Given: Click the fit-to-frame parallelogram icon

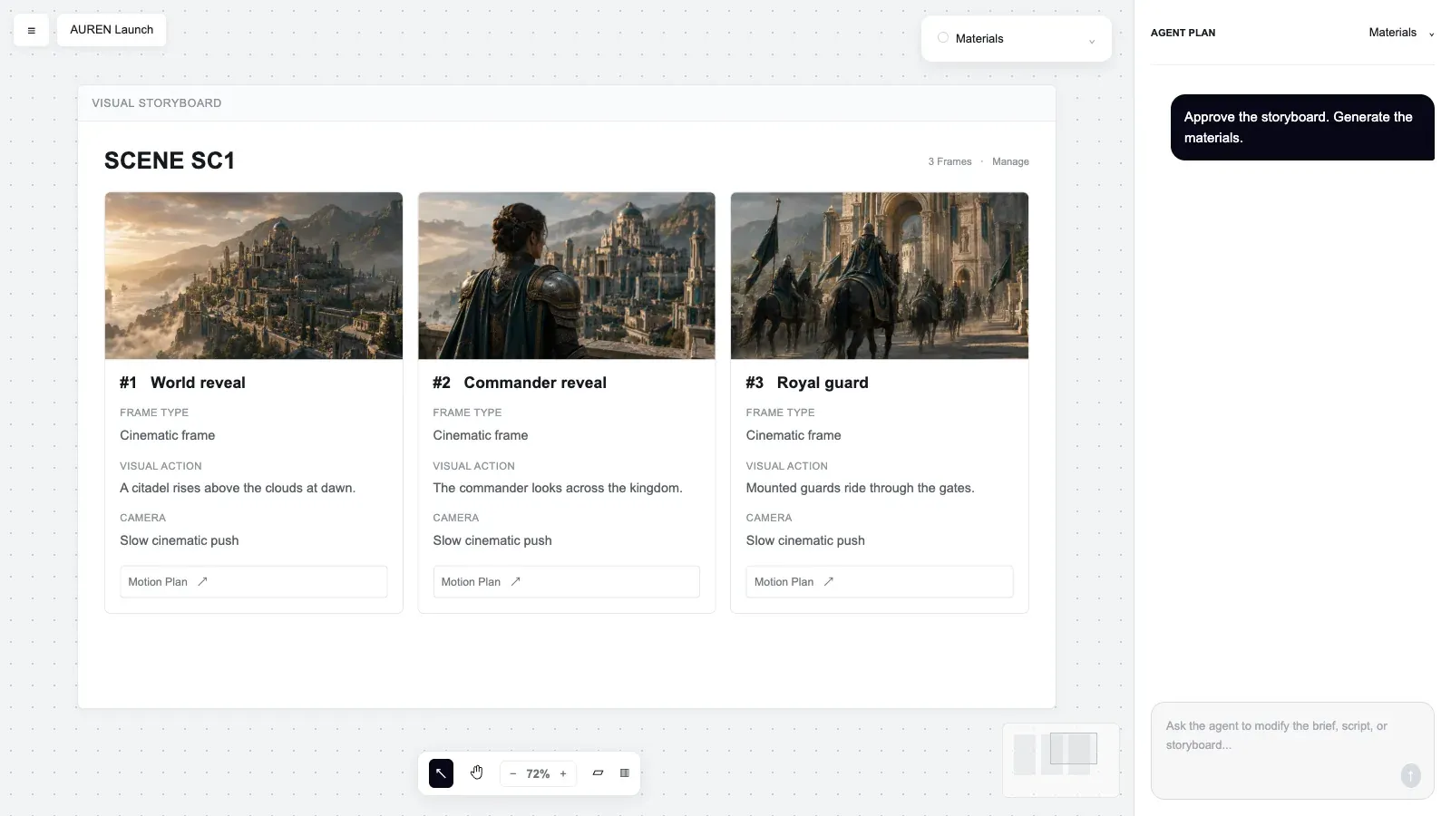Looking at the screenshot, I should click(598, 773).
